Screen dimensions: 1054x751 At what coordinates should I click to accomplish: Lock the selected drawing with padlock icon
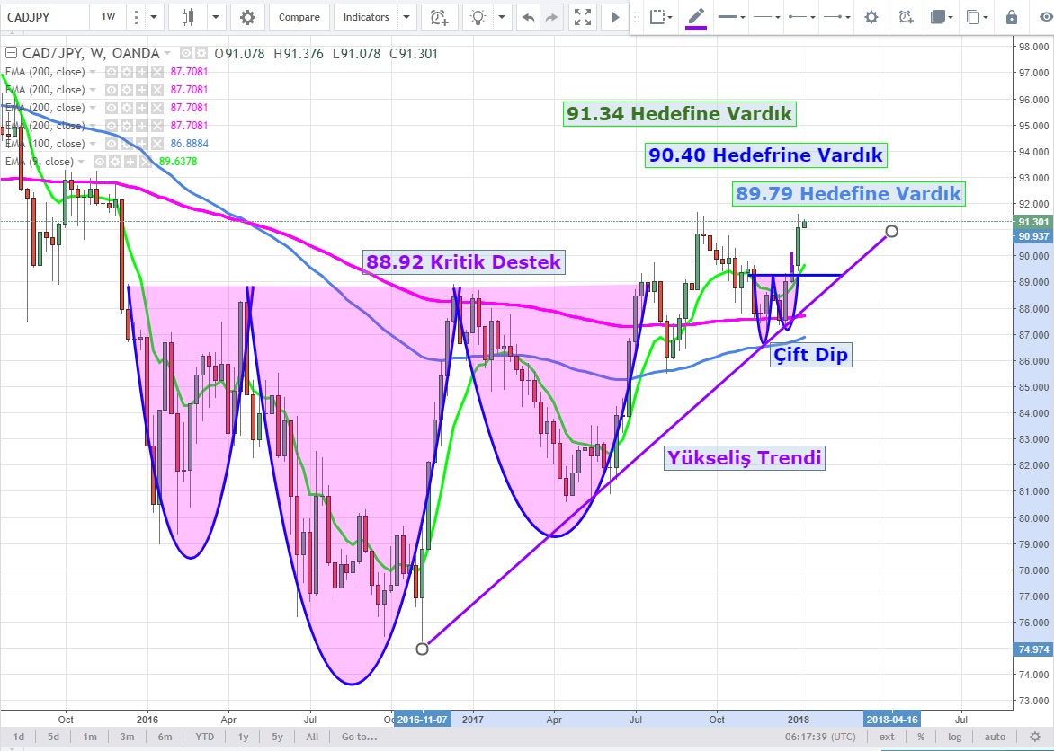tap(1012, 17)
